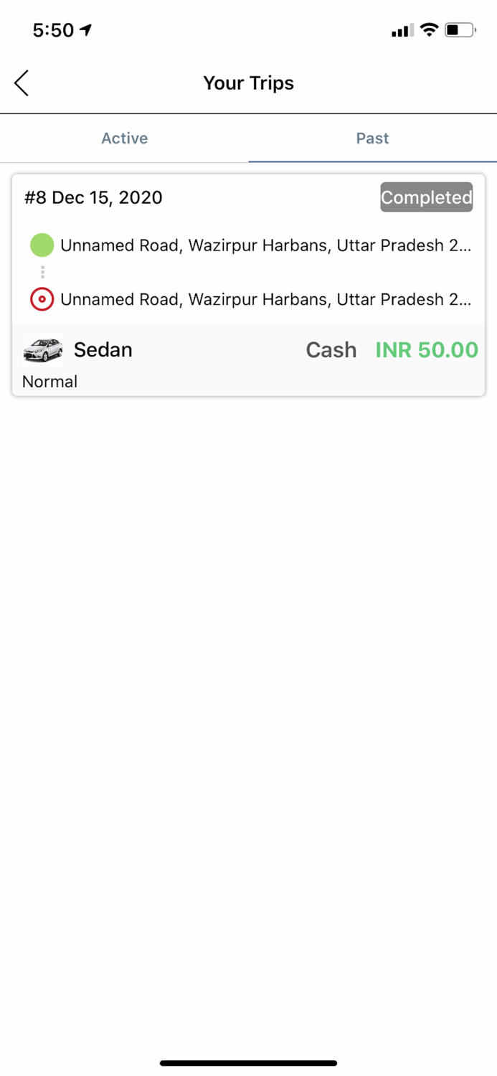Screen dimensions: 497x1076
Task: Click the INR 50.00 fare amount
Action: tap(427, 350)
